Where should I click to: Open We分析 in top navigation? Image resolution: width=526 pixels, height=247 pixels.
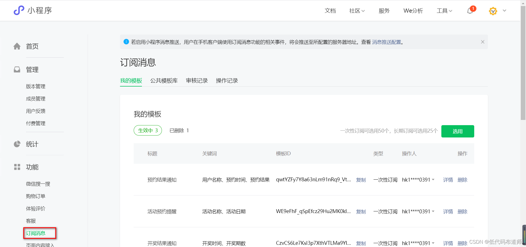[413, 11]
